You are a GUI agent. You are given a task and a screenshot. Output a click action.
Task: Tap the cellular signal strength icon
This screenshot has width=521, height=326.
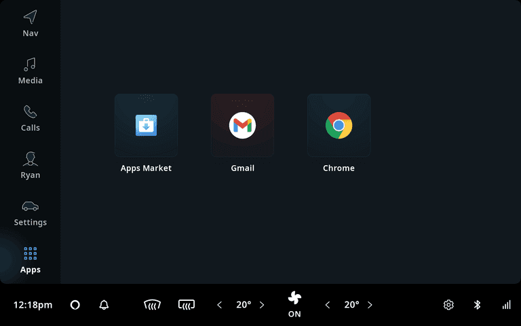pos(506,305)
